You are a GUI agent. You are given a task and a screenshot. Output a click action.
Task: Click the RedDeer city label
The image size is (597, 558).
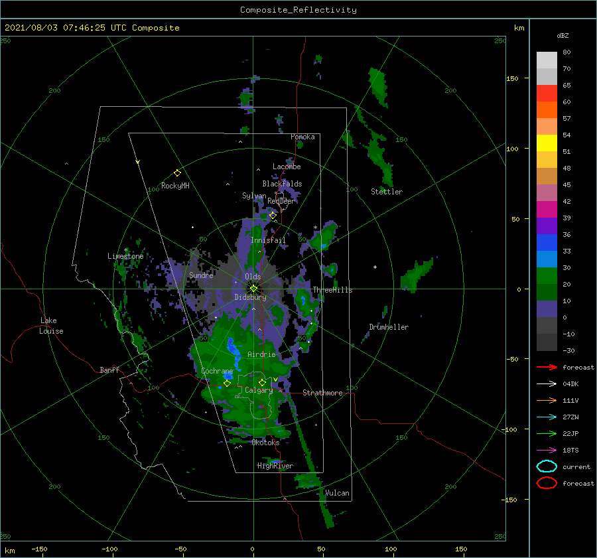281,201
